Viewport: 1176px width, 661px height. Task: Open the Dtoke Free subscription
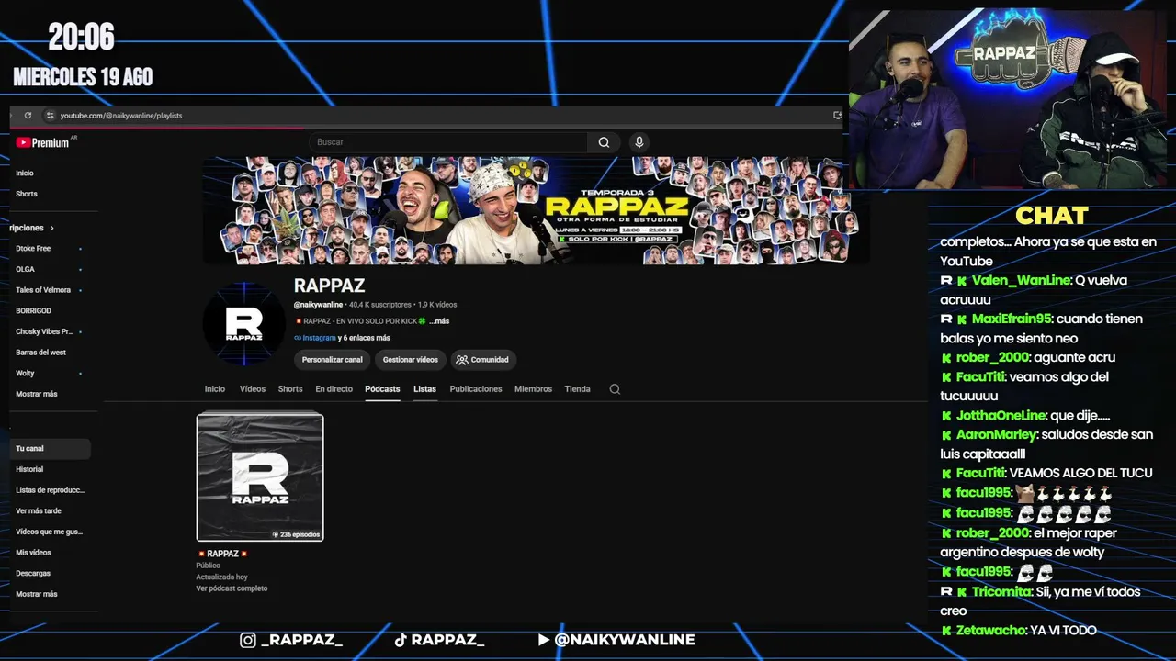33,249
